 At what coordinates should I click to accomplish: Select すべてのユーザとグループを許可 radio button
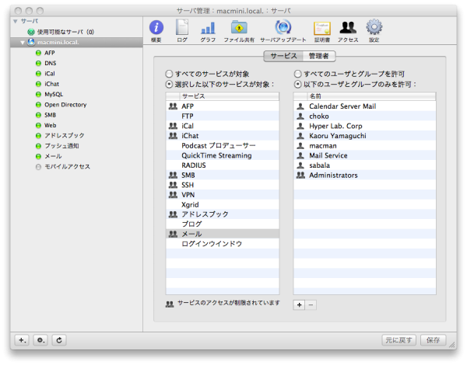(x=297, y=74)
